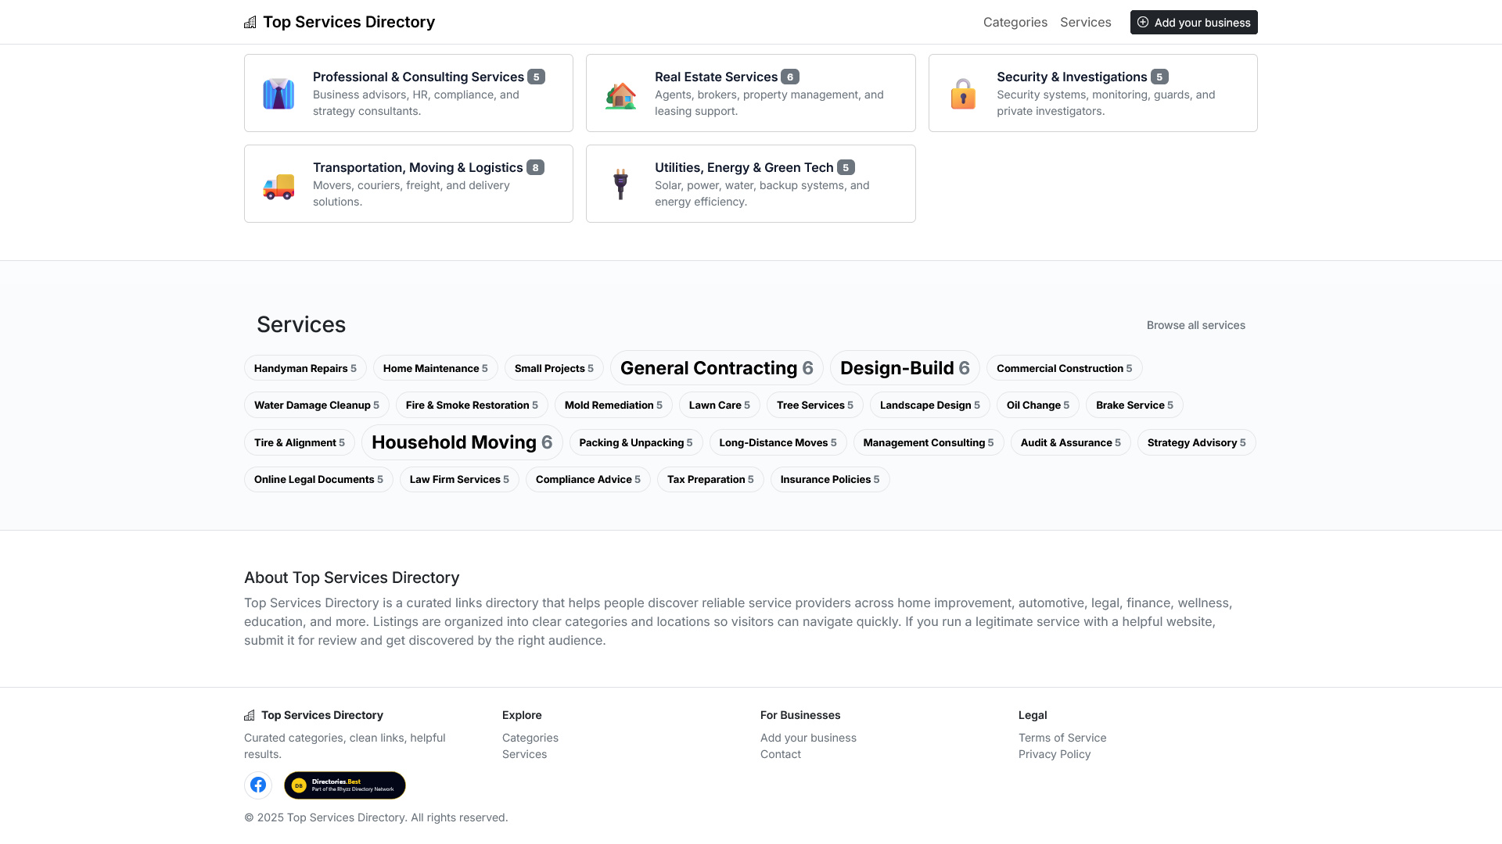Click the Contact link under For Businesses
Screen dimensions: 1502x844
click(x=780, y=754)
